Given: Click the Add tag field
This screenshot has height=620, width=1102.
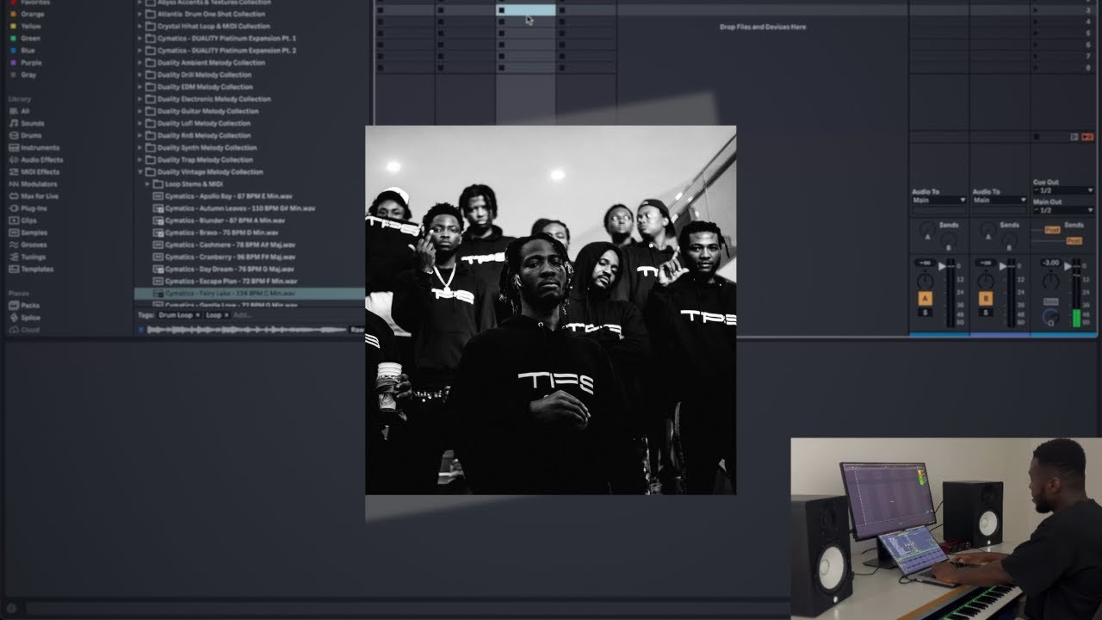Looking at the screenshot, I should tap(243, 315).
